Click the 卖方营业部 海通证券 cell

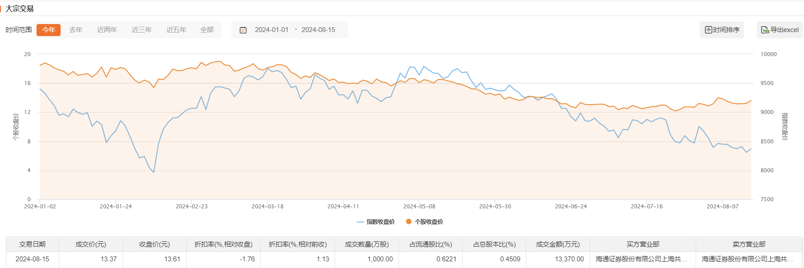[x=747, y=259]
